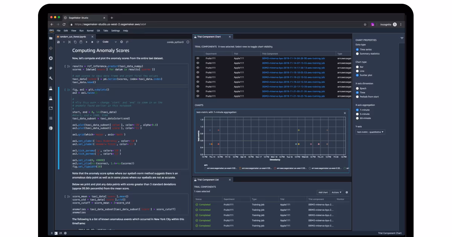
Task: Open the Tabs menu
Action: 105,30
